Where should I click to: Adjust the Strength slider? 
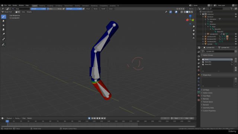(74, 9)
